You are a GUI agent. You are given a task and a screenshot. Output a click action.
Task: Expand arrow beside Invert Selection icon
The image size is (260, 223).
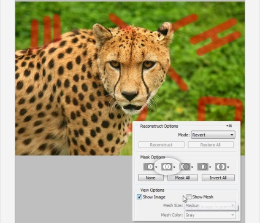pos(228,167)
